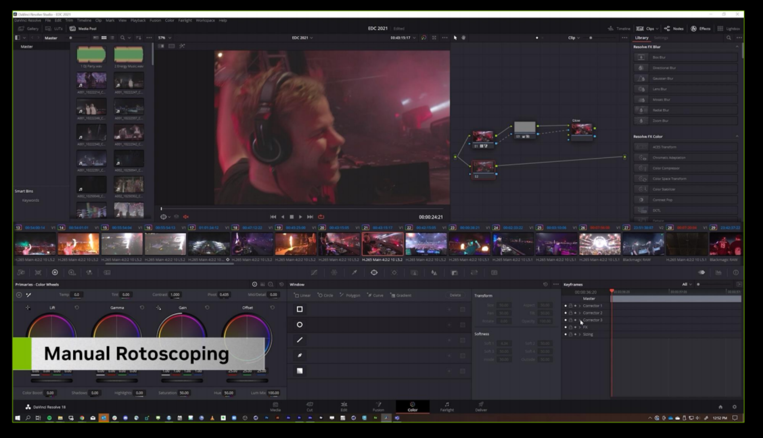Reset the Lift color wheel

[77, 308]
